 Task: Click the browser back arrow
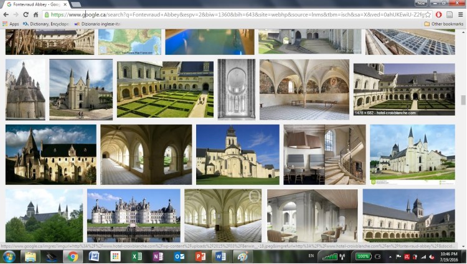tap(5, 14)
